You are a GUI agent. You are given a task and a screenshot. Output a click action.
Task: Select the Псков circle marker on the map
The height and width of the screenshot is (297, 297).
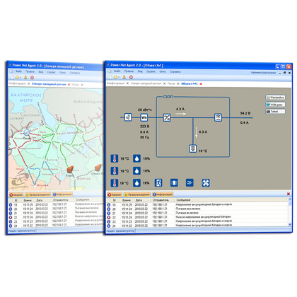coord(27,132)
